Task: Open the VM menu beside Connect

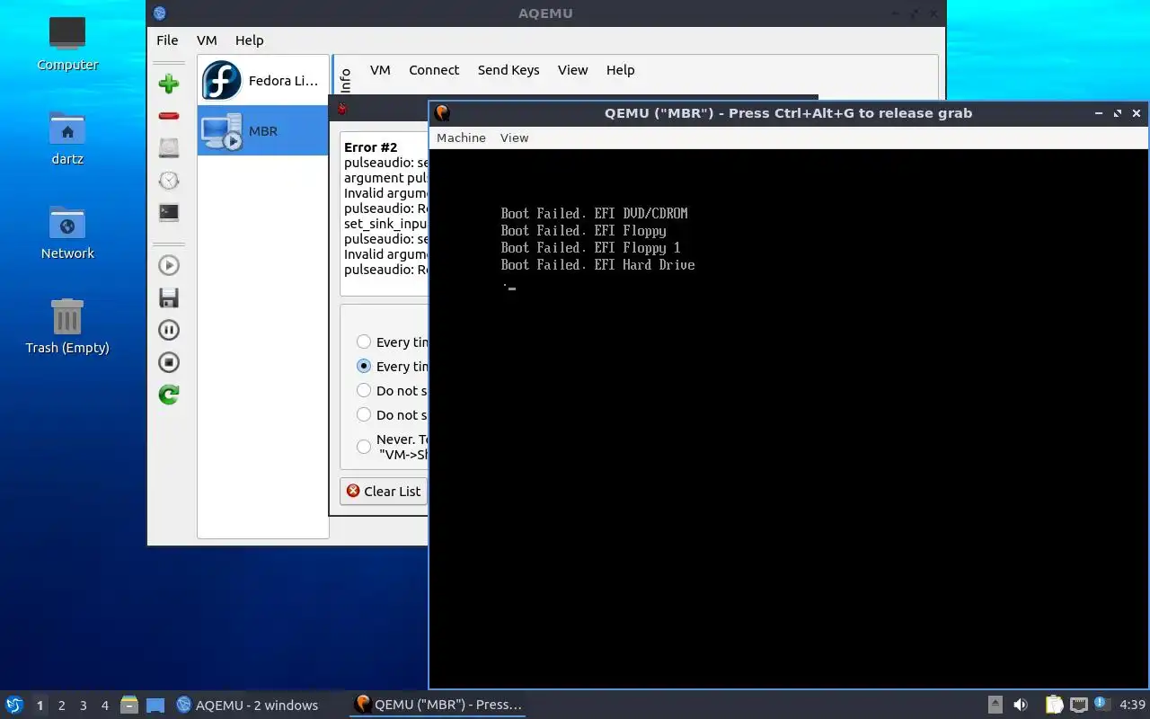Action: coord(380,70)
